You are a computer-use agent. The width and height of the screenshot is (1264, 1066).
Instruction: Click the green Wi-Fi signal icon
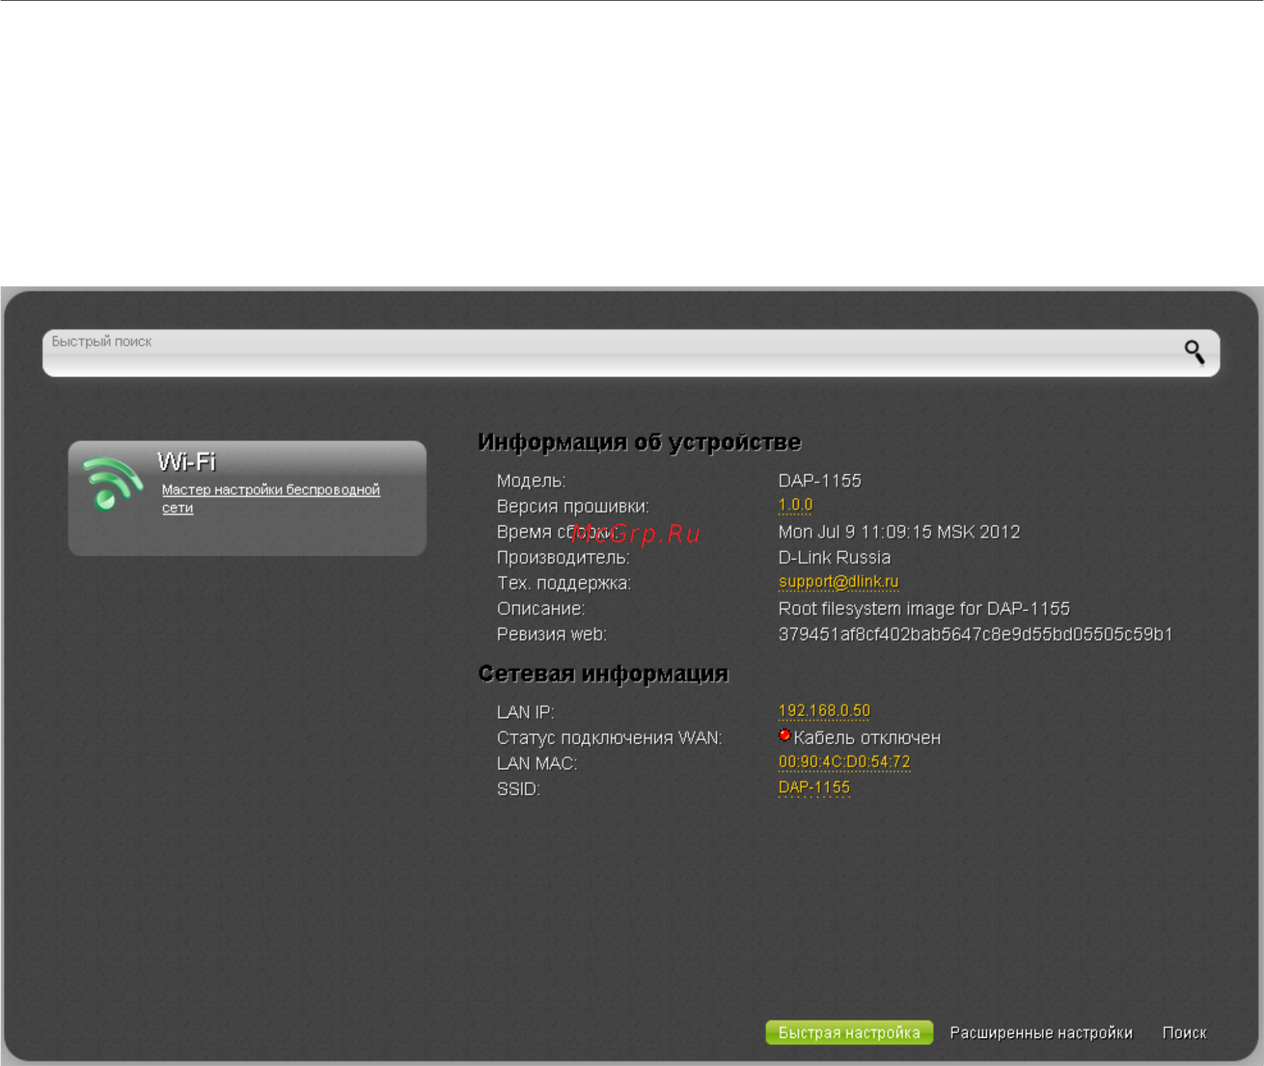point(113,484)
